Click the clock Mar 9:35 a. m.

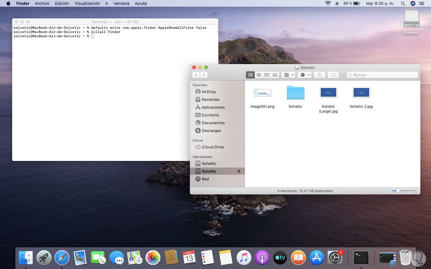coord(380,3)
